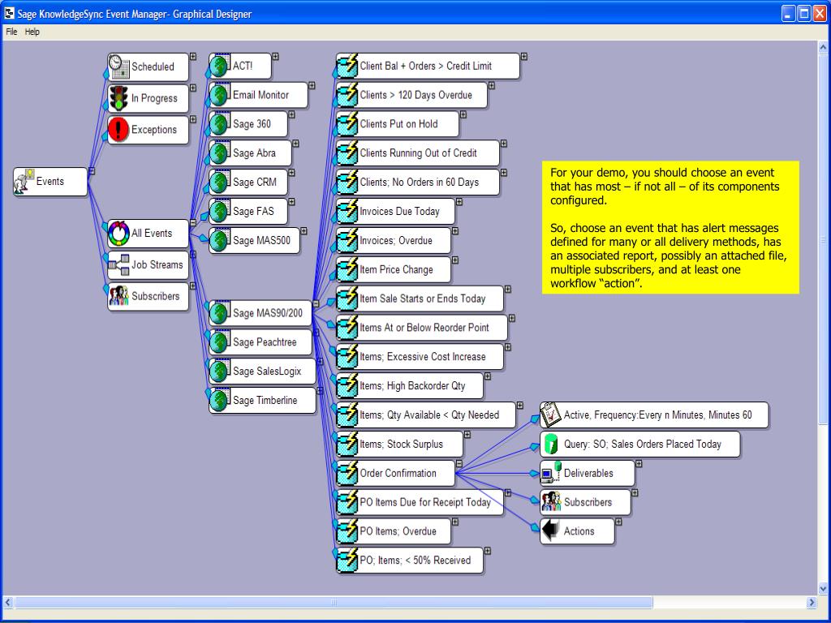Click the Sage Timberline globe icon
831x623 pixels.
(219, 401)
